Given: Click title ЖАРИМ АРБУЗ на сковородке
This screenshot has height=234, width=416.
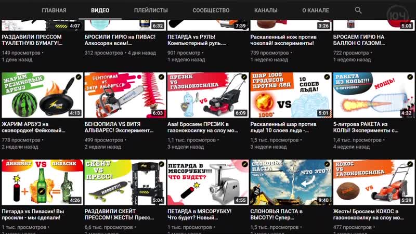Looking at the screenshot, I should pos(33,127).
